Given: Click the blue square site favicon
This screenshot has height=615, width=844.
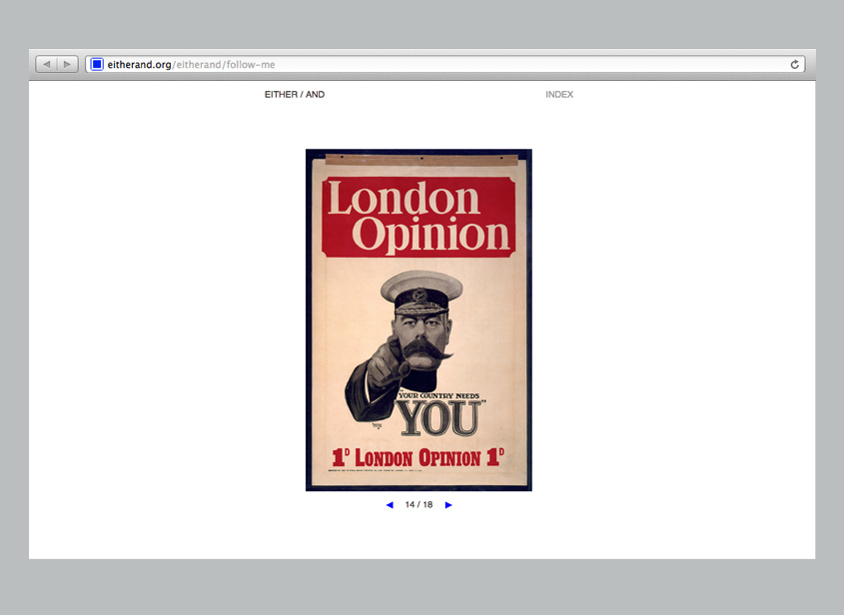Looking at the screenshot, I should coord(97,64).
